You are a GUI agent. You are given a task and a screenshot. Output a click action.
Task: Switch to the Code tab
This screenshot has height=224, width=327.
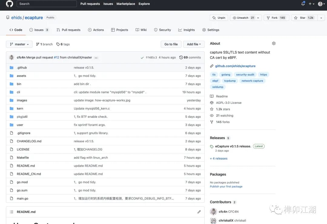16,30
